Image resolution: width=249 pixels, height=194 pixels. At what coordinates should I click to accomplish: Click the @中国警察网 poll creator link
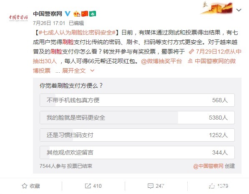pos(208,166)
